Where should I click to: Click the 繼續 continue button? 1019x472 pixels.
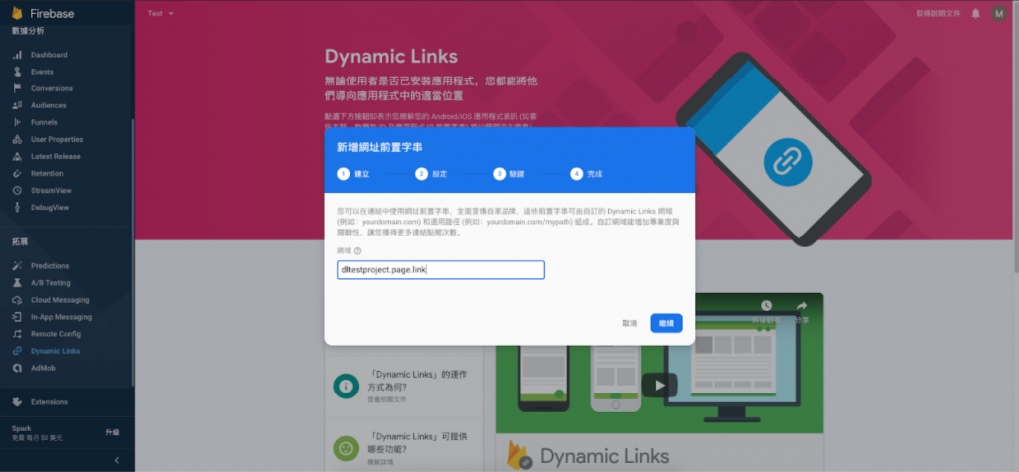tap(666, 323)
